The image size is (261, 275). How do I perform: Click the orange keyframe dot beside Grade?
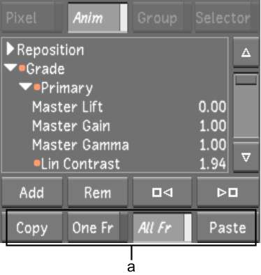click(x=22, y=68)
